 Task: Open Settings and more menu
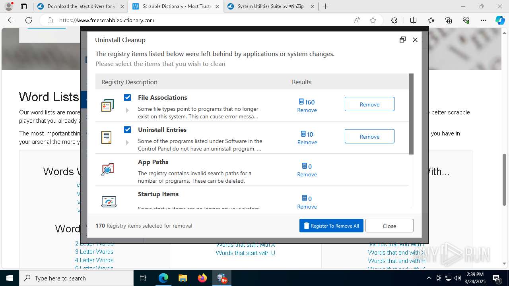click(x=484, y=20)
